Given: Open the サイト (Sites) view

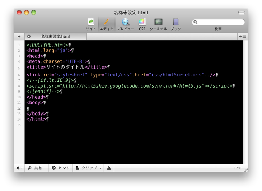Looking at the screenshot, I should click(x=91, y=24).
